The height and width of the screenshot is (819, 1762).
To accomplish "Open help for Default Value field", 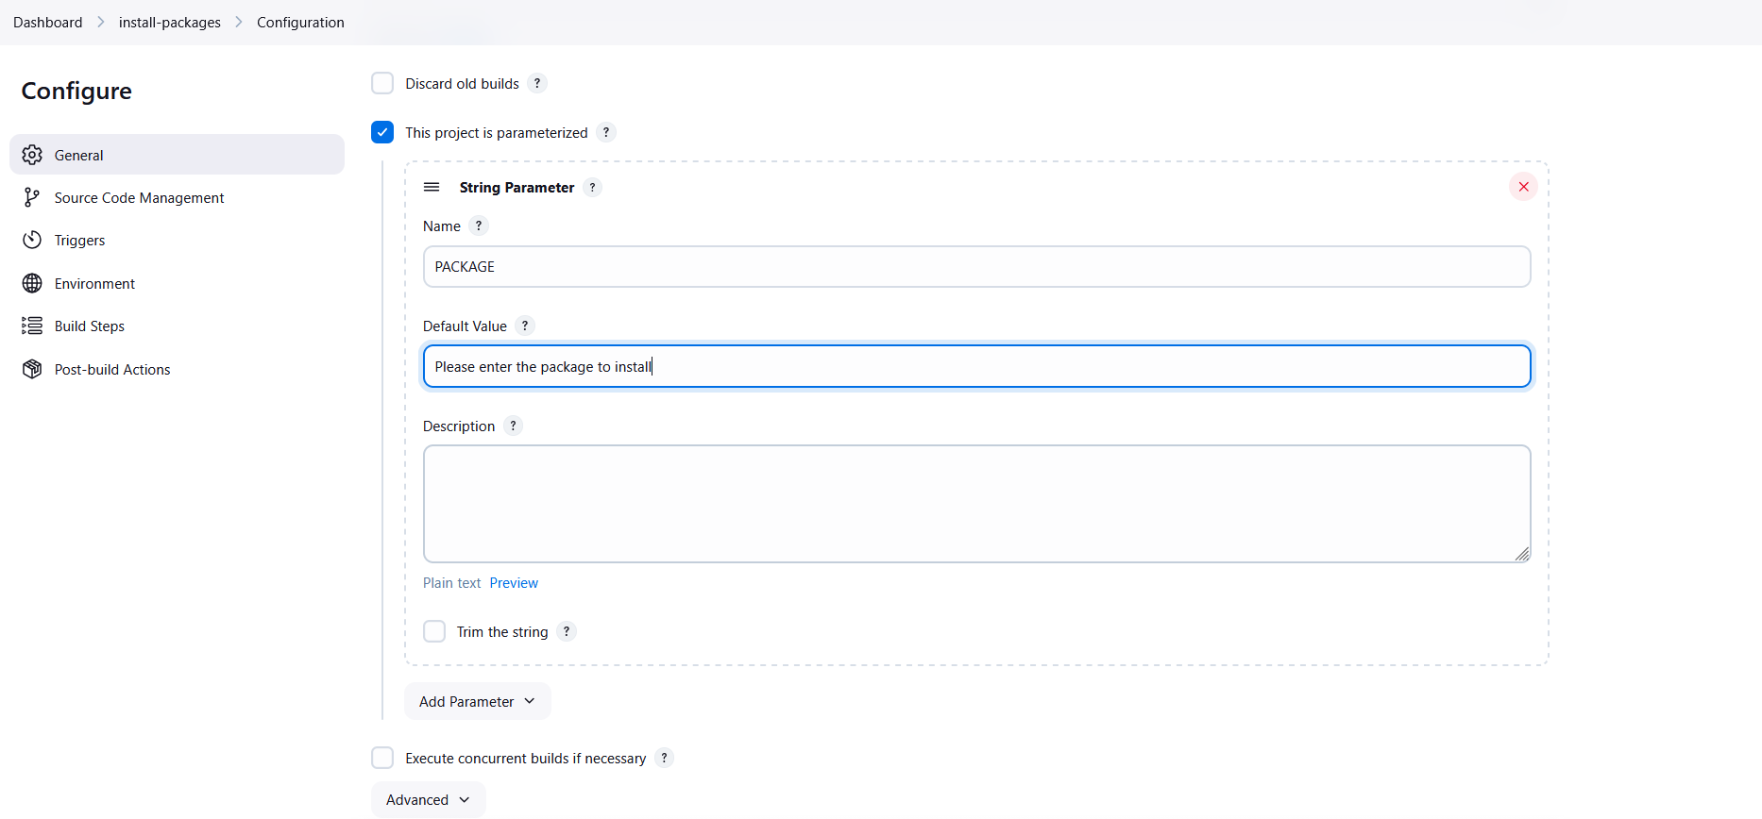I will [525, 326].
